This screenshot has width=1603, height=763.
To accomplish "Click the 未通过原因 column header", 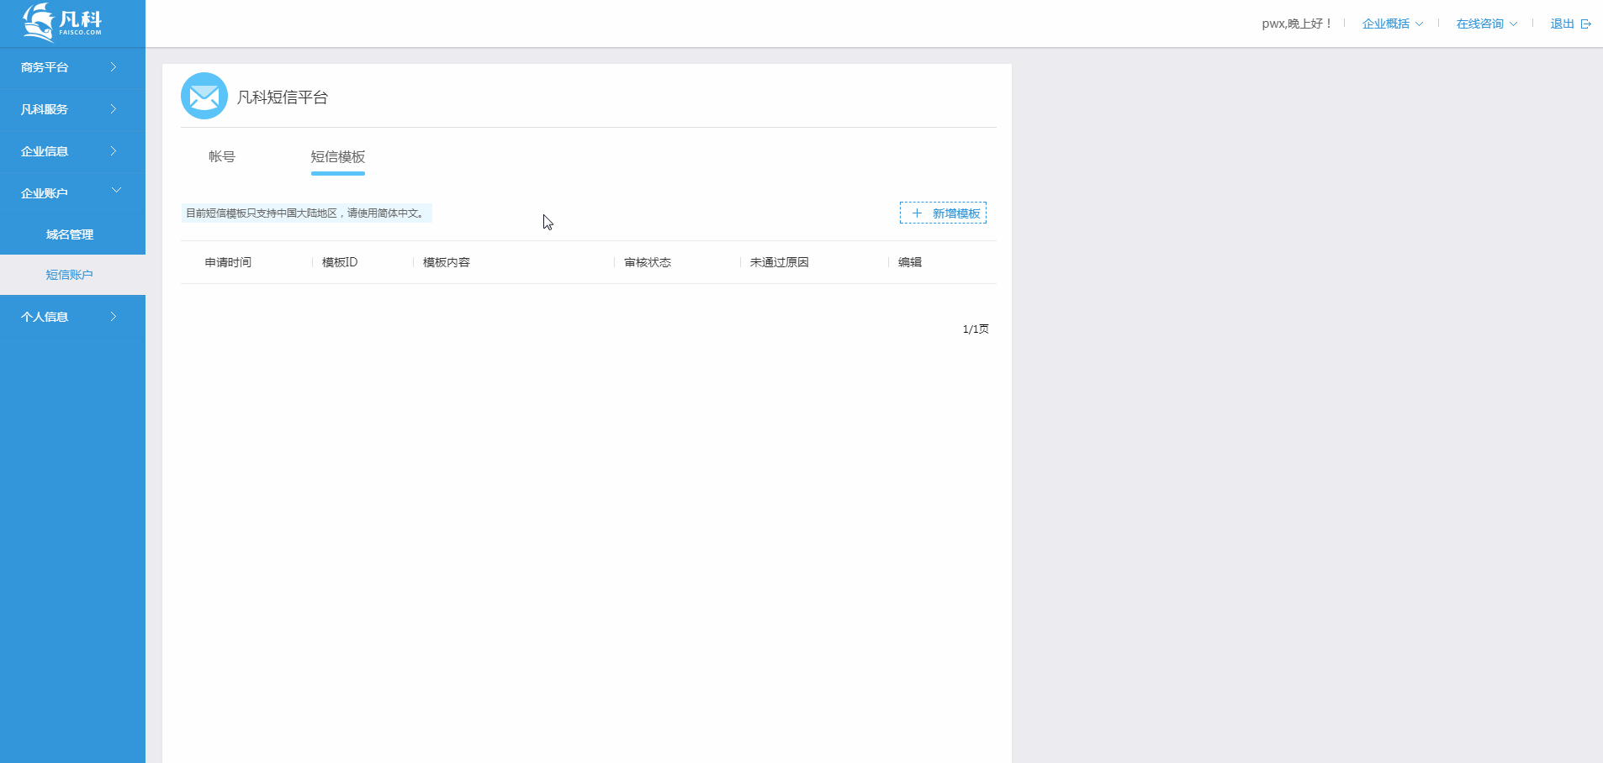I will coord(780,262).
